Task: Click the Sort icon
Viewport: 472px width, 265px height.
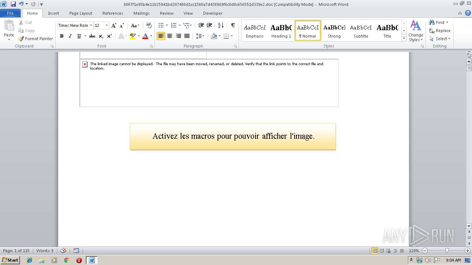Action: click(x=221, y=25)
